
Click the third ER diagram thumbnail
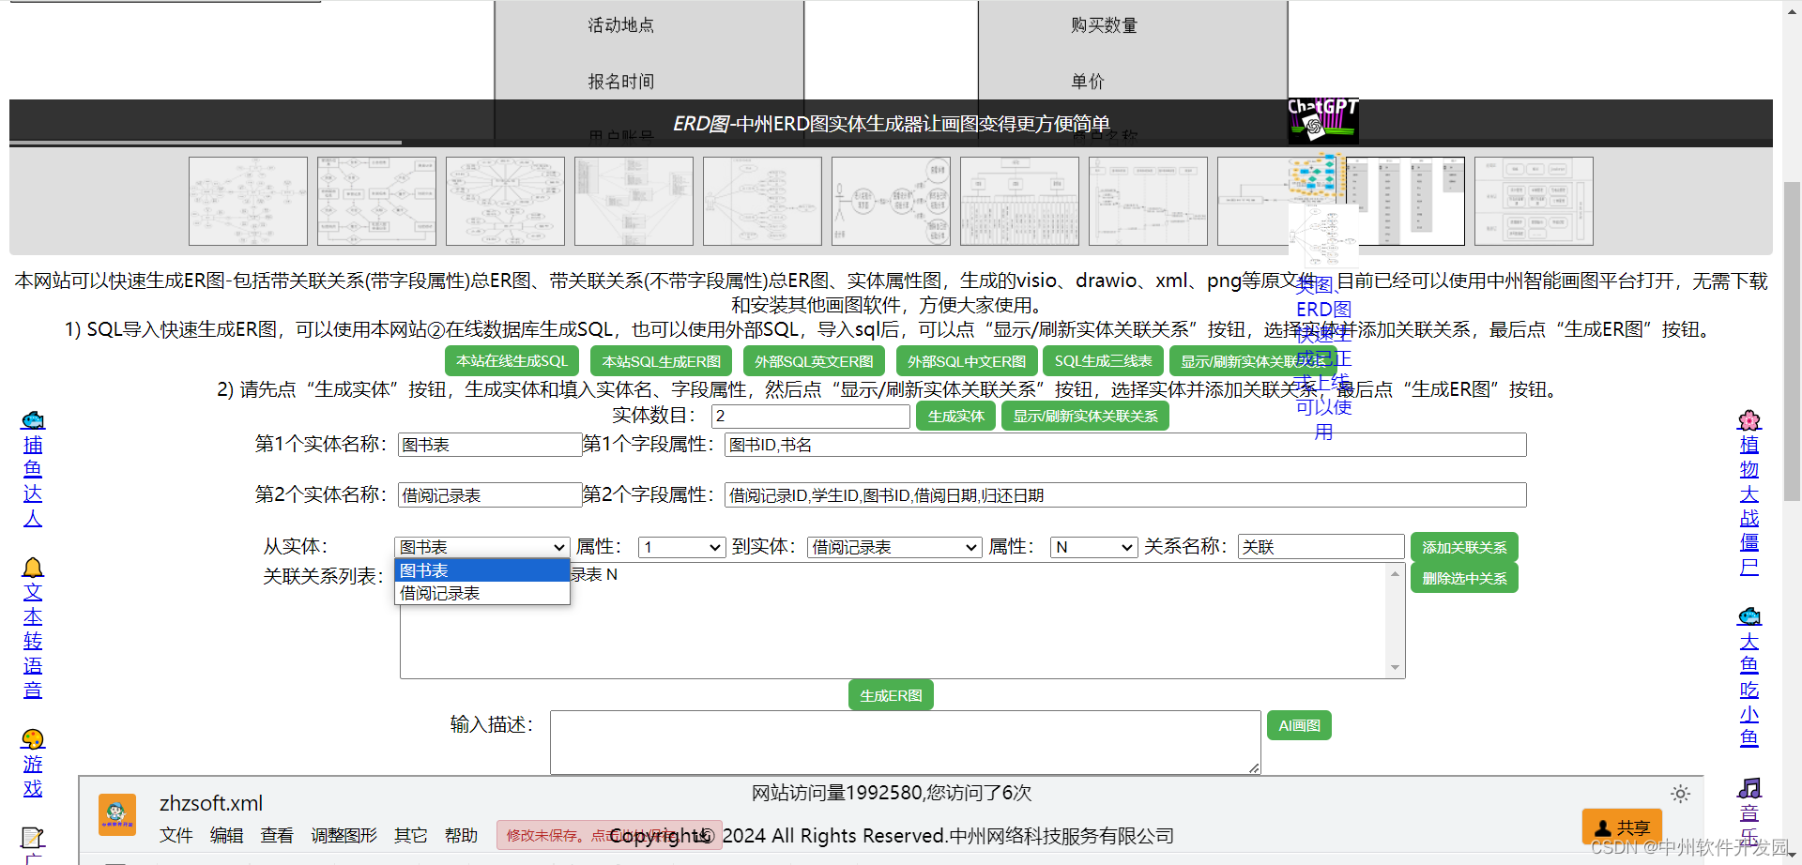click(x=505, y=201)
